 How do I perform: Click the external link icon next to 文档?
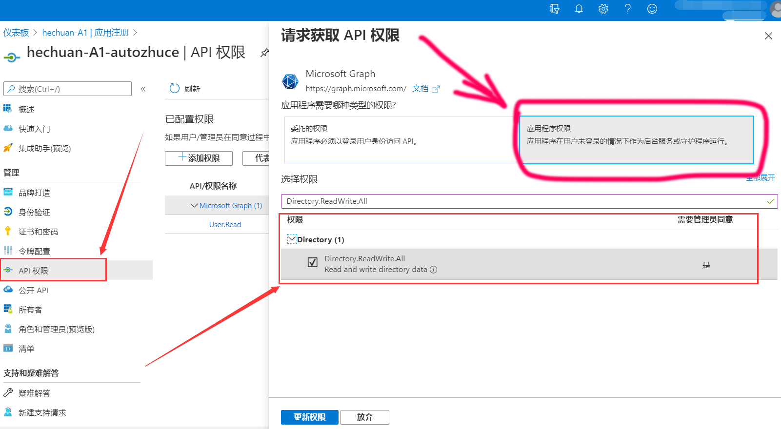[436, 89]
